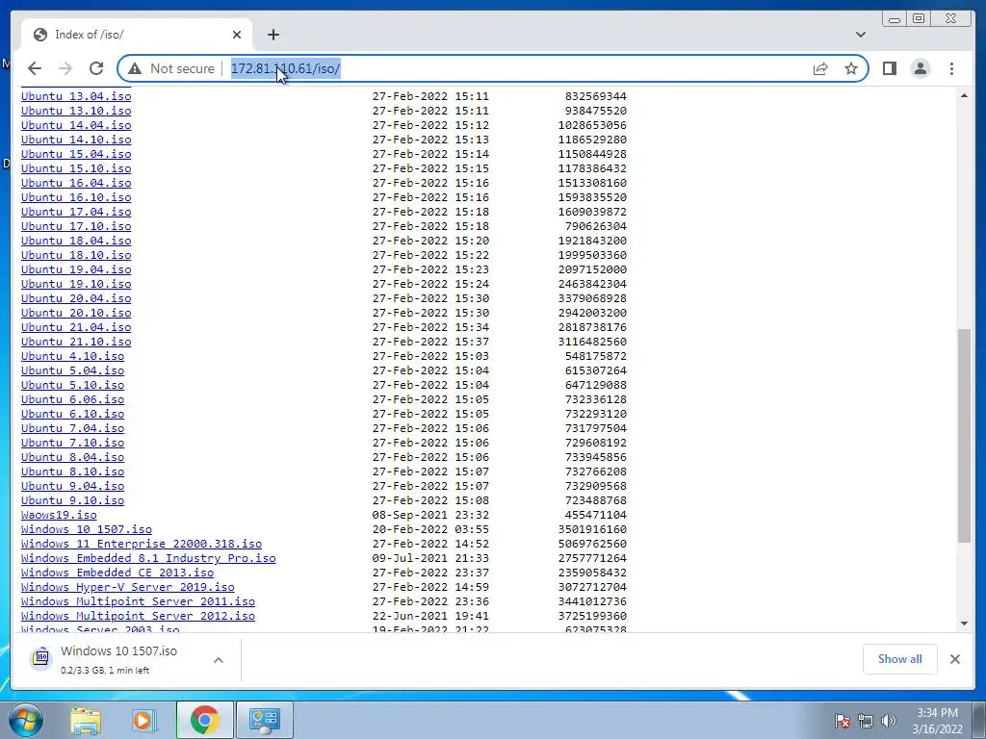Image resolution: width=986 pixels, height=739 pixels.
Task: Switch to Chrome in the taskbar
Action: pos(204,720)
